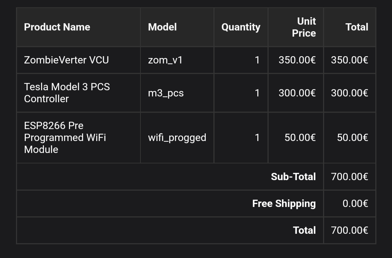Click the unit price of ZombieVerter VCU
Viewport: 392px width, 258px height.
[x=297, y=60]
